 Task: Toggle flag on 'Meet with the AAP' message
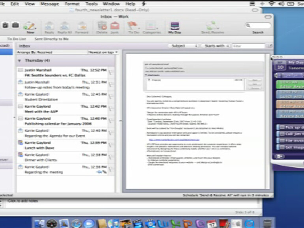point(111,108)
